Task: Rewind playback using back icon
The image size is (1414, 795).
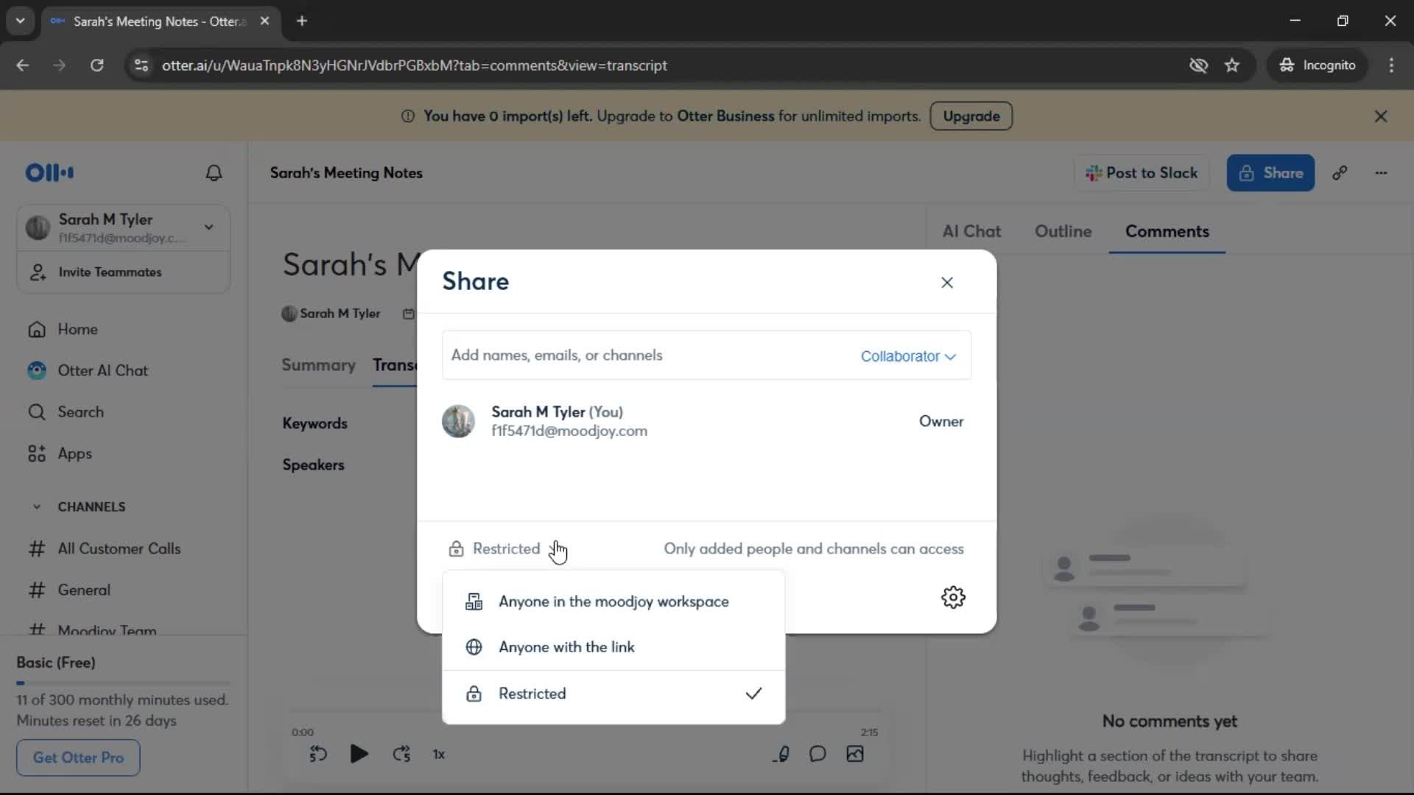Action: tap(317, 755)
